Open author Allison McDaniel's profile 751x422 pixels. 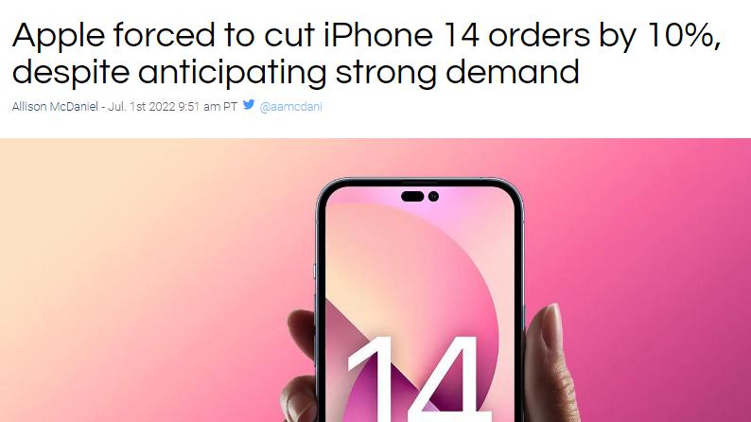(x=55, y=106)
